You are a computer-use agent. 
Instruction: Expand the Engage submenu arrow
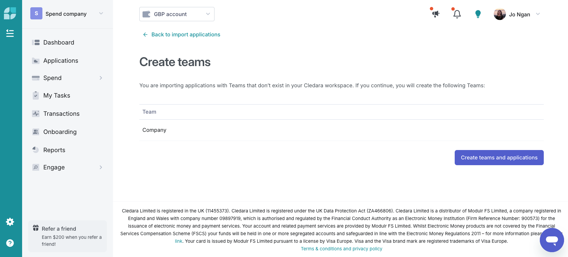(x=101, y=167)
